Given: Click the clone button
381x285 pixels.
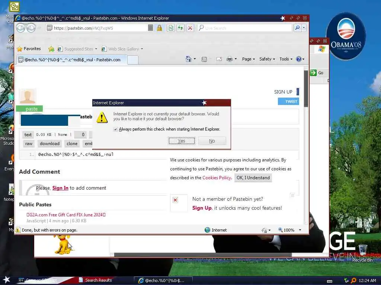Looking at the screenshot, I should (72, 144).
